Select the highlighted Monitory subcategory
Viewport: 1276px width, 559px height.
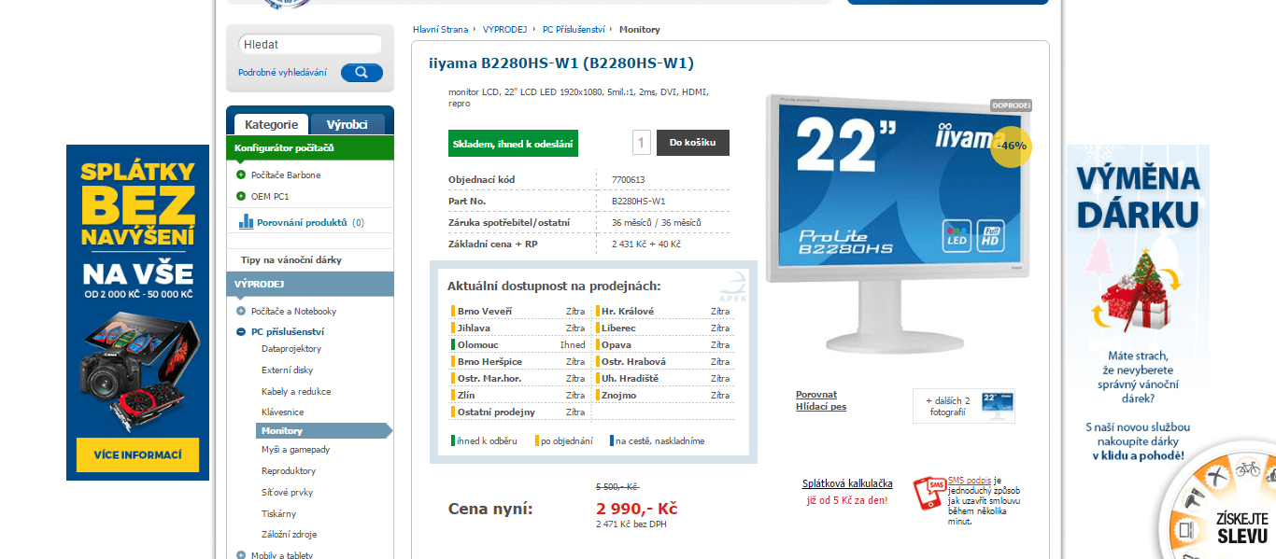[323, 431]
